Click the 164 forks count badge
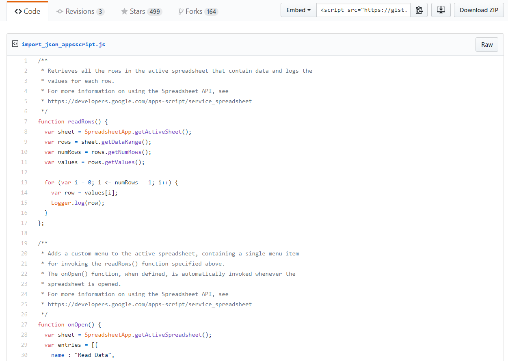 (x=211, y=12)
